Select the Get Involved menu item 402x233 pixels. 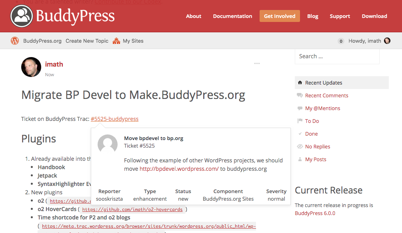tap(280, 16)
